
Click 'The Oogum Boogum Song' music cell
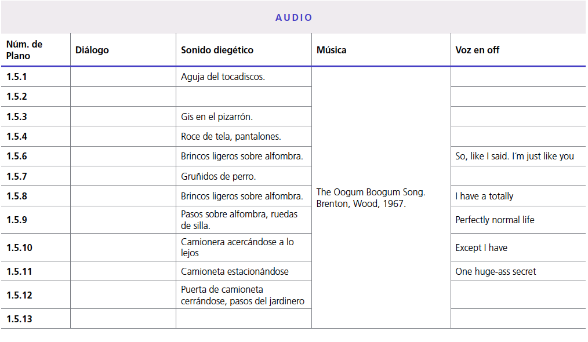click(x=371, y=198)
